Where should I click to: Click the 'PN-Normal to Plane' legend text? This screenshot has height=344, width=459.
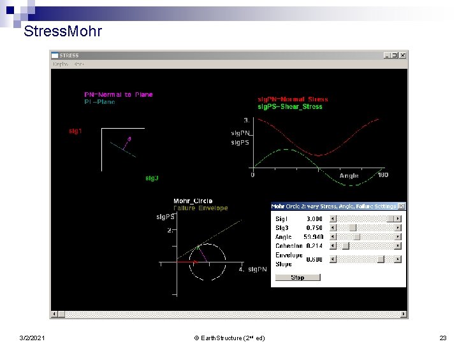point(119,94)
